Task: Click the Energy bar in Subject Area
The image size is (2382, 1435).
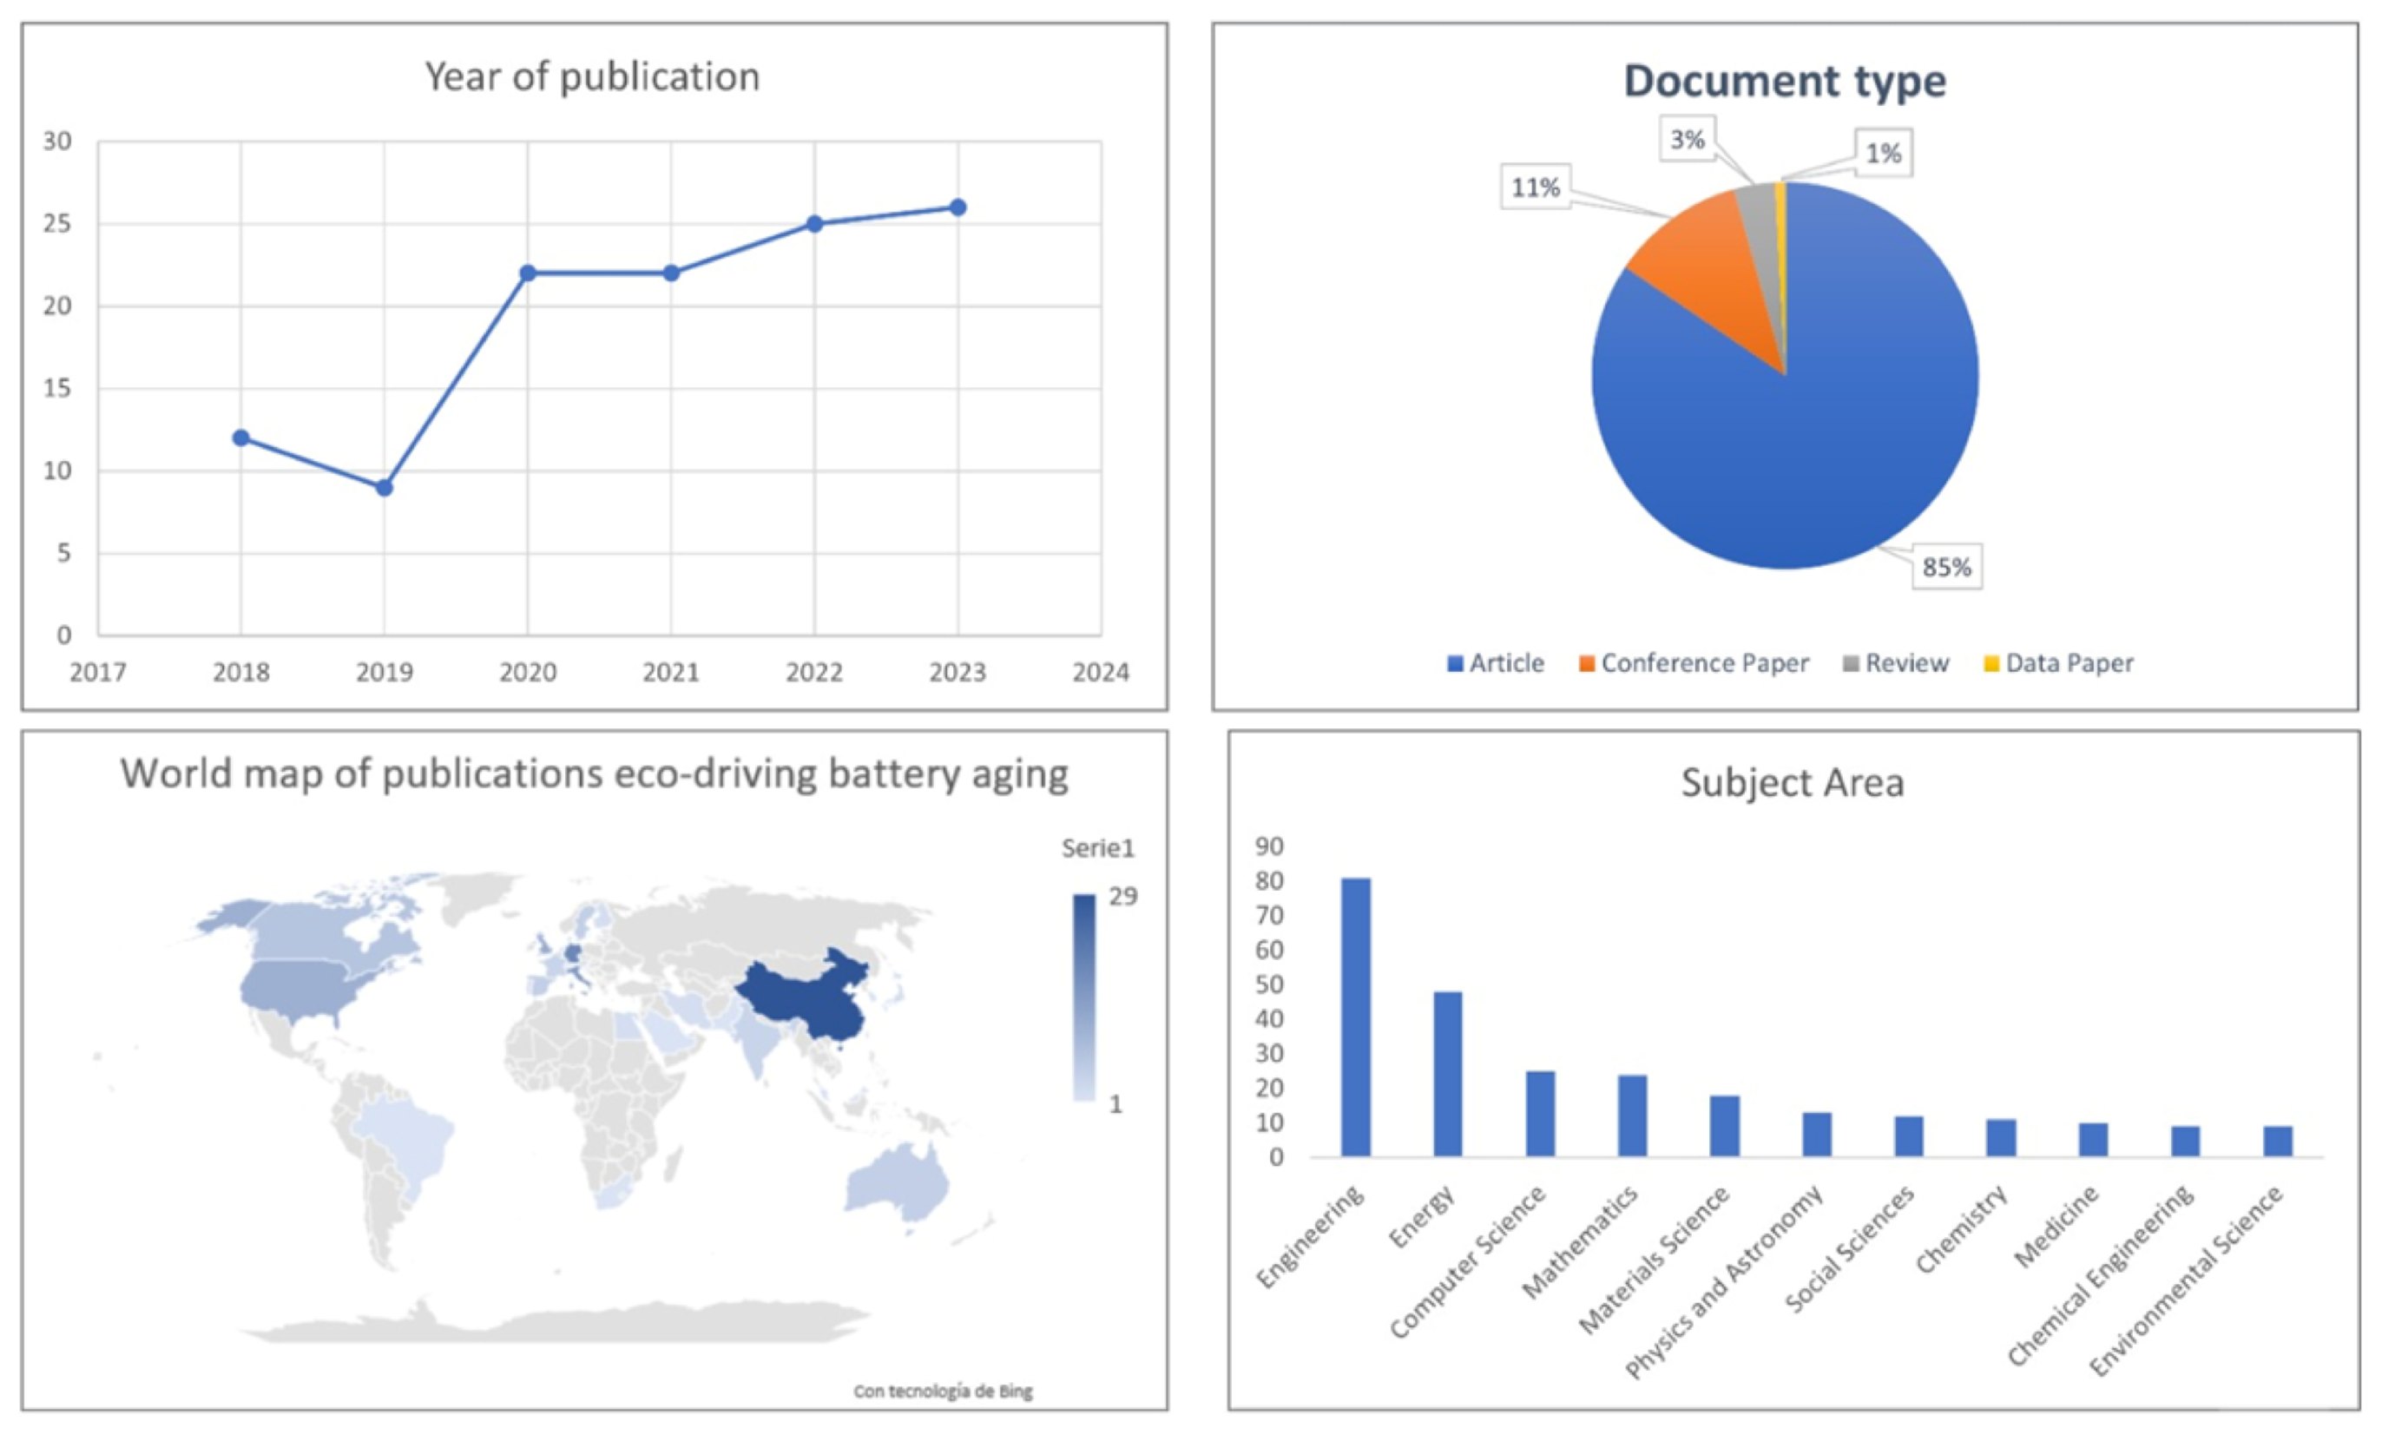Action: (x=1447, y=1073)
